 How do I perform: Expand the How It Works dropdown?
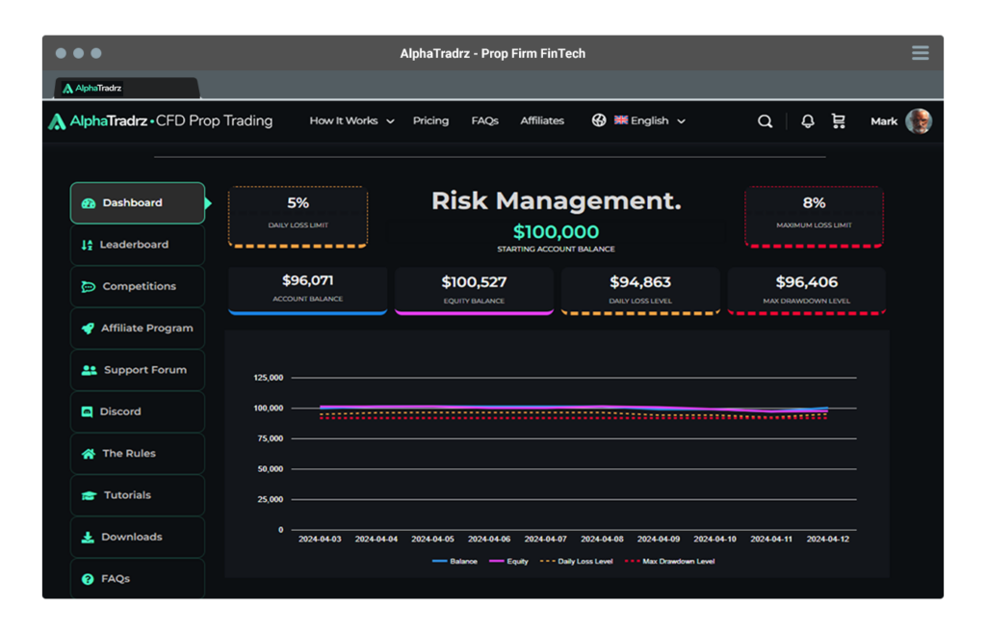(x=350, y=120)
